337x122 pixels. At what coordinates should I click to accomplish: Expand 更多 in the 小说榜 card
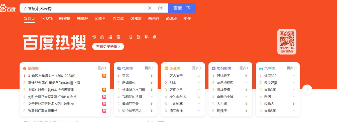tap(197, 68)
